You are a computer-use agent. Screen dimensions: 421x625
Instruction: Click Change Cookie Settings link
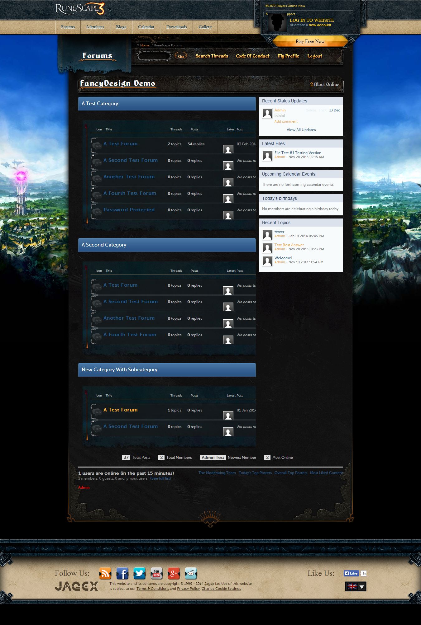point(221,589)
